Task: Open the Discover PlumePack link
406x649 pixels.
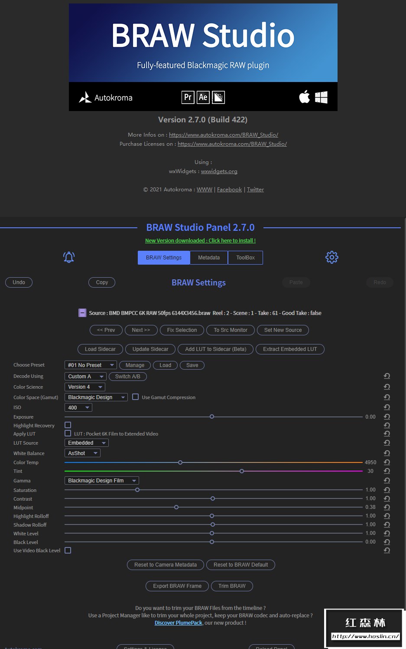Action: click(178, 623)
